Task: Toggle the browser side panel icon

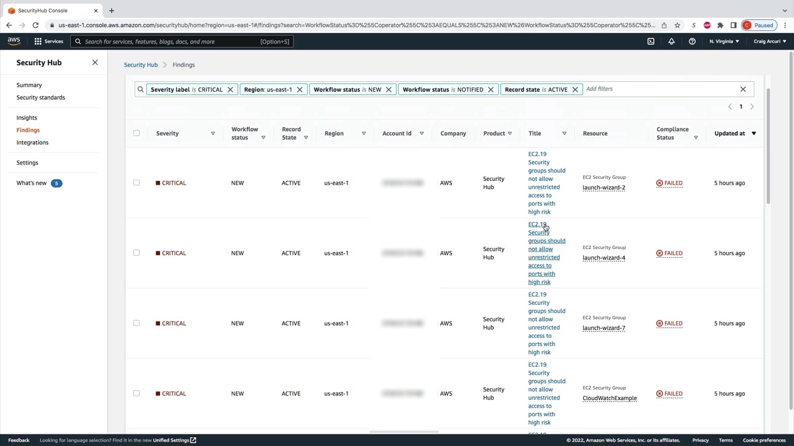Action: 733,25
